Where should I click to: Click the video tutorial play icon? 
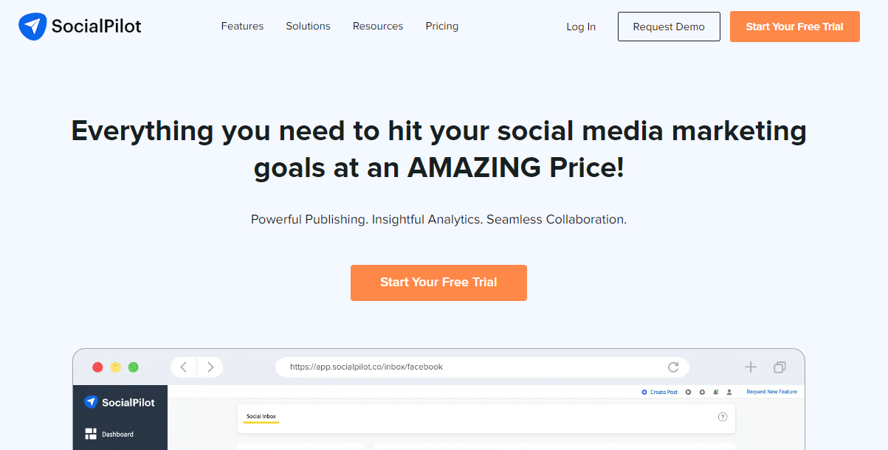[x=688, y=392]
